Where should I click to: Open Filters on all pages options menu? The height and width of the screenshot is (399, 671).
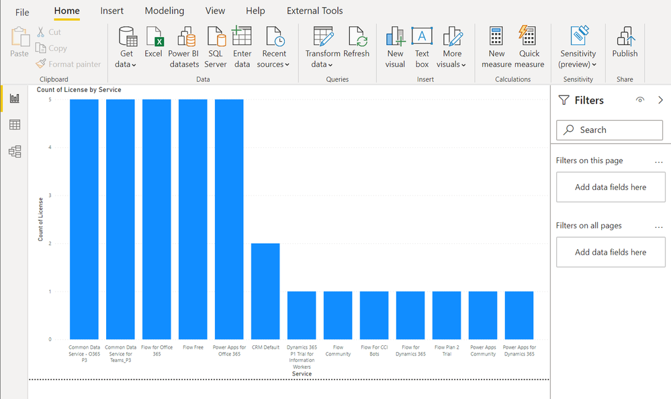(x=659, y=227)
